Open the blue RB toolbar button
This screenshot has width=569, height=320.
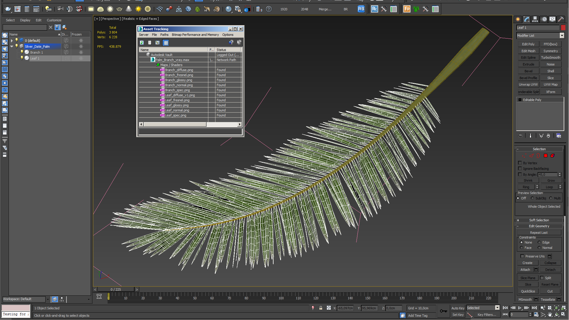click(361, 9)
